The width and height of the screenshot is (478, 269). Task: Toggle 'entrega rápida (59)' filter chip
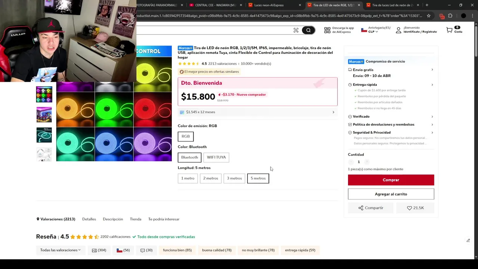pyautogui.click(x=300, y=250)
